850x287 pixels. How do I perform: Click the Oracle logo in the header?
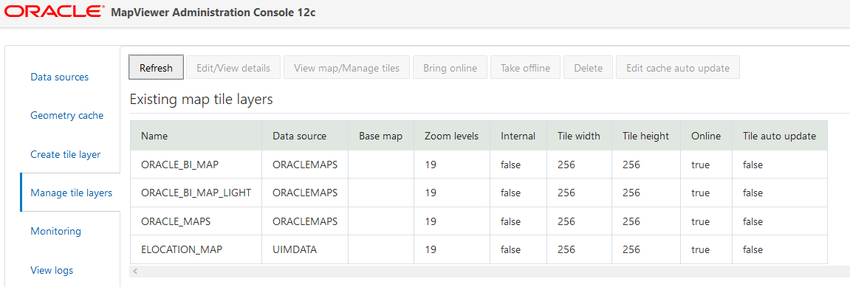[x=52, y=12]
